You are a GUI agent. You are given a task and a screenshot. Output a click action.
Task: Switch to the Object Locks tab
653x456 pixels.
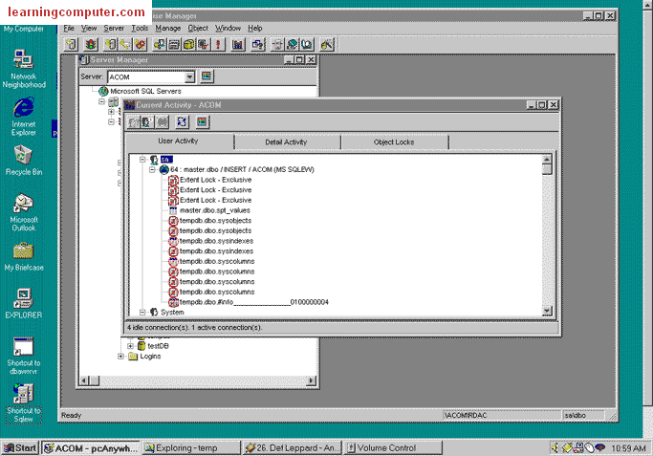click(394, 142)
